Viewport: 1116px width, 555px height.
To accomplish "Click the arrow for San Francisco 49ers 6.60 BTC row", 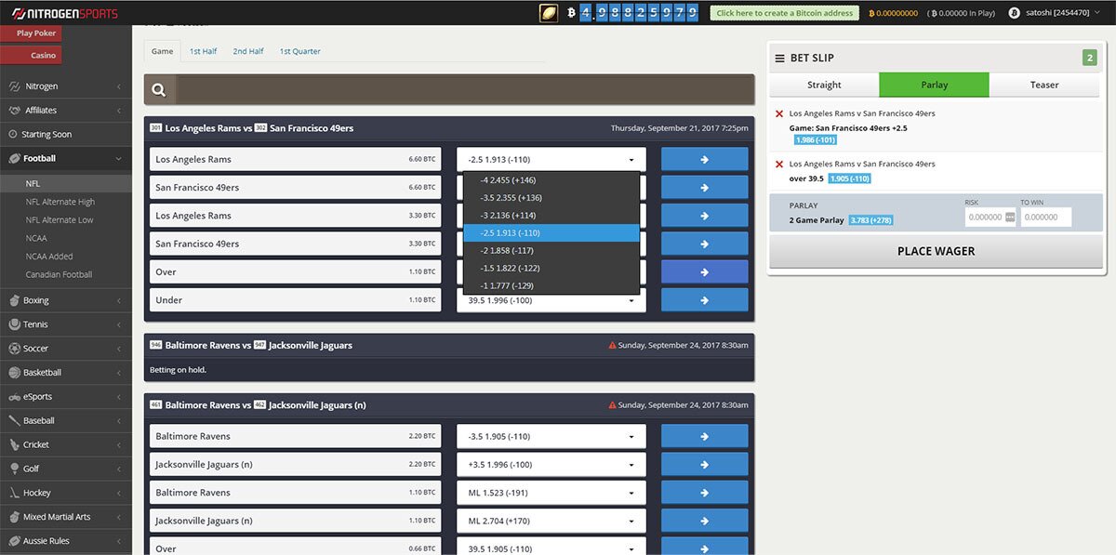I will 704,187.
